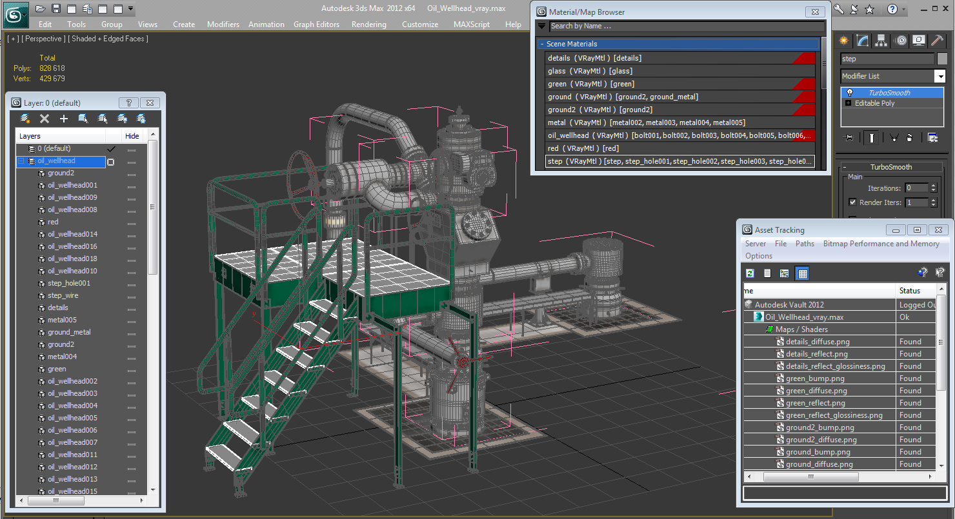Click the [Perspective] viewport label
This screenshot has width=955, height=519.
43,39
